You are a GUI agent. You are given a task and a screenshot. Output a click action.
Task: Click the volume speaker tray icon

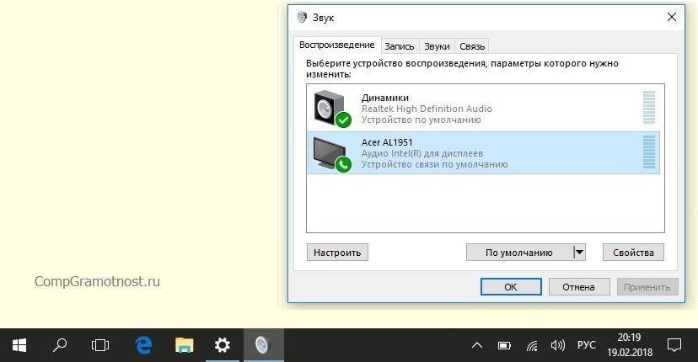tap(557, 345)
